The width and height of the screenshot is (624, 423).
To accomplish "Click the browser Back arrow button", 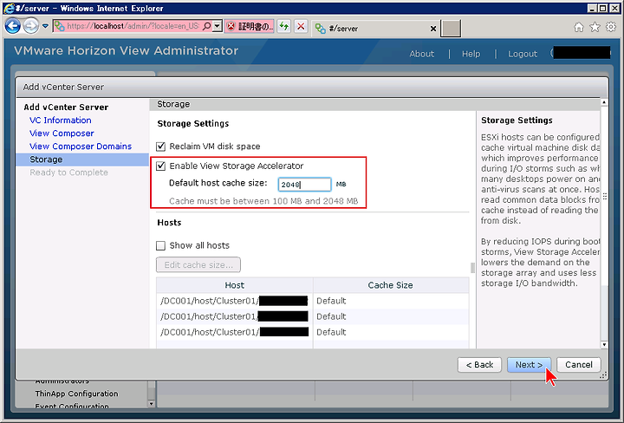I will click(x=12, y=26).
